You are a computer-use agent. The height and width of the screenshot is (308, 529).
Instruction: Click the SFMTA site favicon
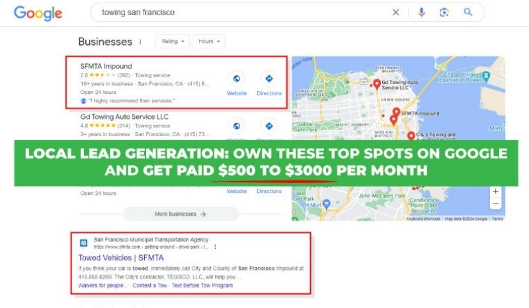click(83, 243)
